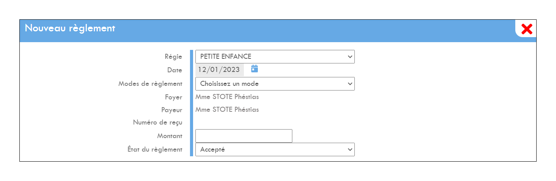Click the État du règlement label
The image size is (556, 181).
point(155,149)
